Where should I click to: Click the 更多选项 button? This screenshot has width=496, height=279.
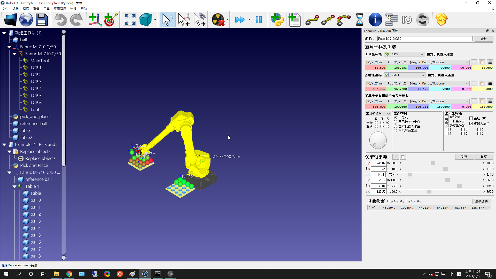(x=481, y=201)
